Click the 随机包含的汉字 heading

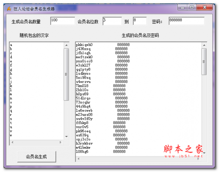[x=34, y=35]
